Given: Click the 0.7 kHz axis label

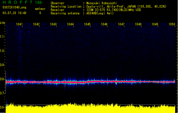Looking at the screenshot, I should click(x=2, y=93).
